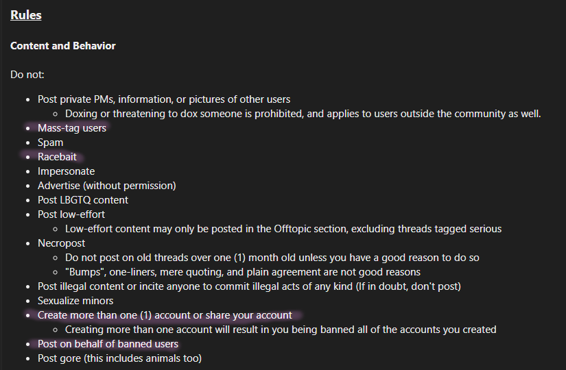The image size is (566, 370).
Task: Click the Necropost list item
Action: click(61, 243)
